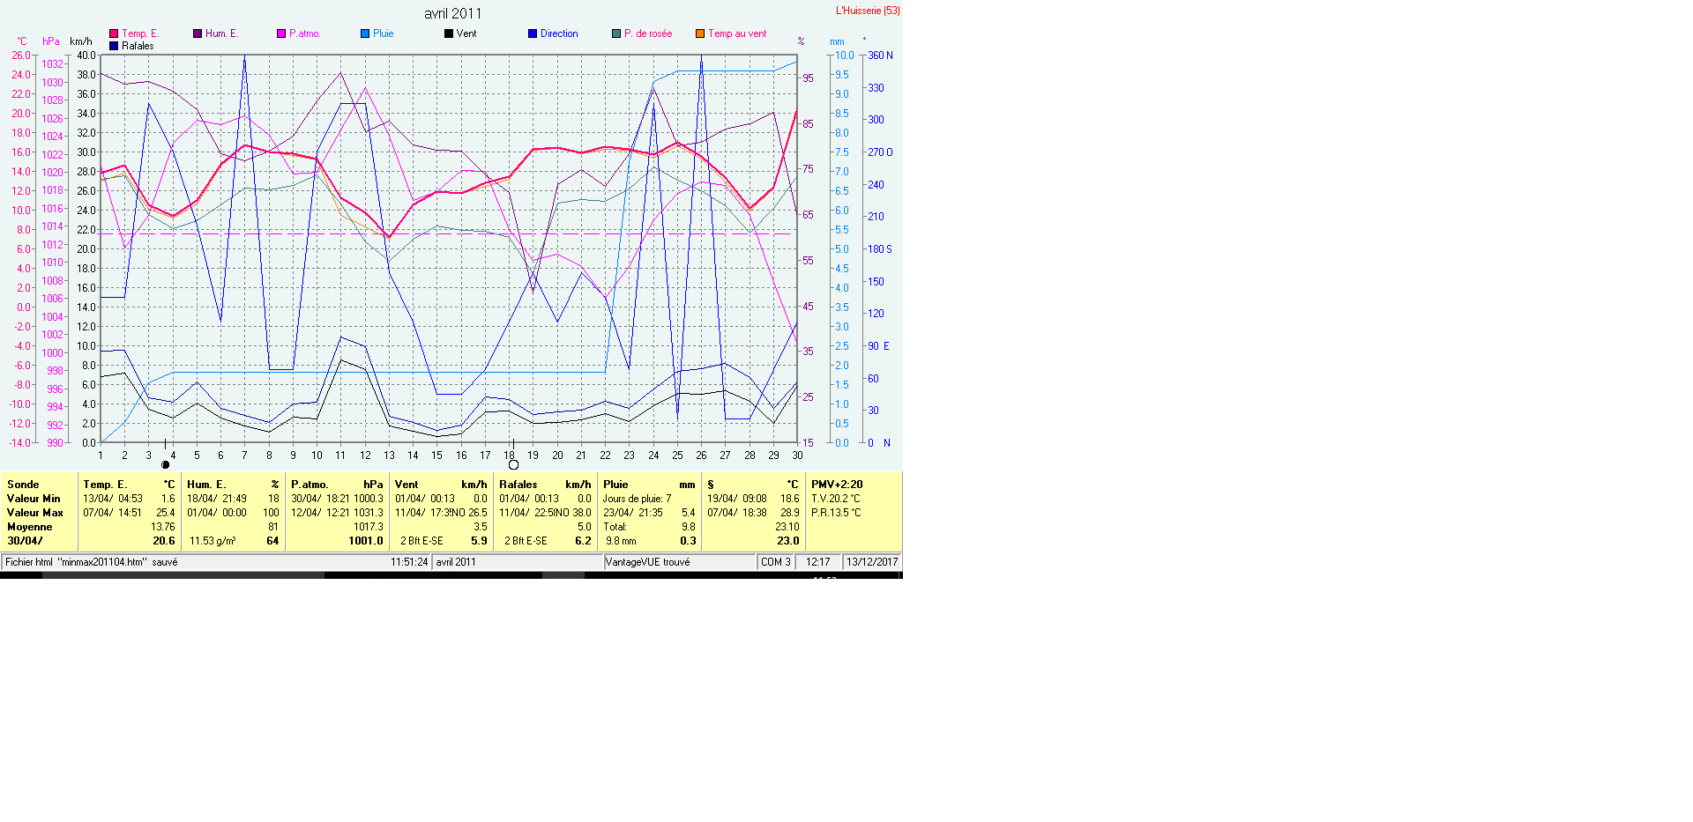Click the 'PMV+2:20' table header
The image size is (1693, 822).
tap(837, 485)
